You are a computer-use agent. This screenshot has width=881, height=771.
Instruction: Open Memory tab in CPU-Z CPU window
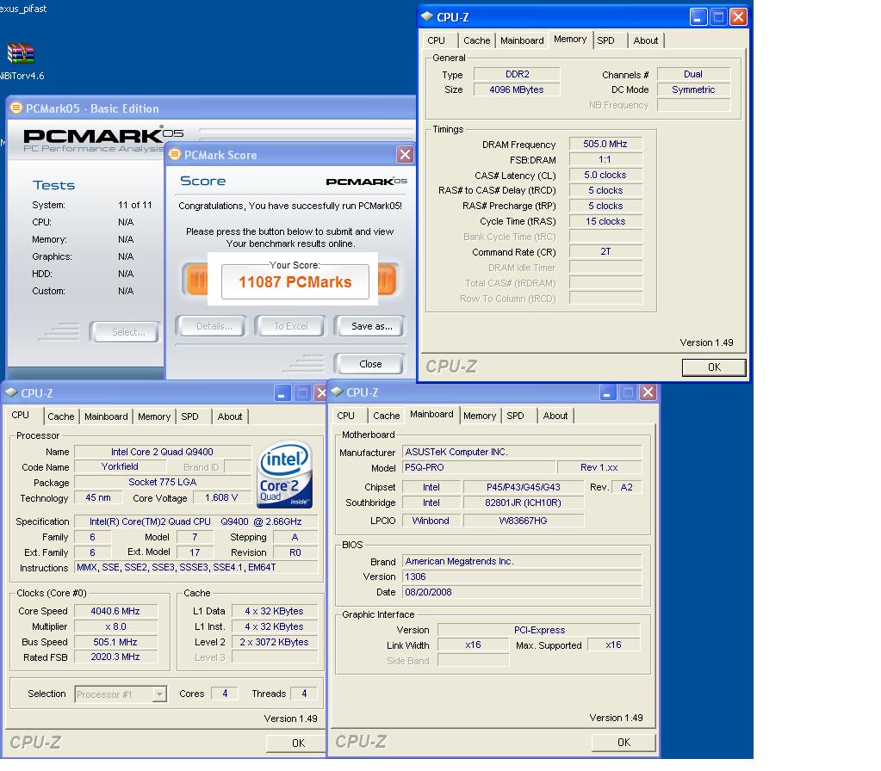point(154,416)
